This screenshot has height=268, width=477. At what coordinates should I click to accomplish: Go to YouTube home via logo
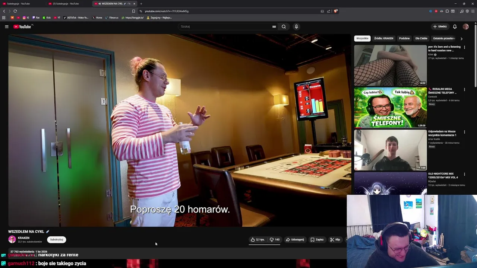(x=23, y=26)
